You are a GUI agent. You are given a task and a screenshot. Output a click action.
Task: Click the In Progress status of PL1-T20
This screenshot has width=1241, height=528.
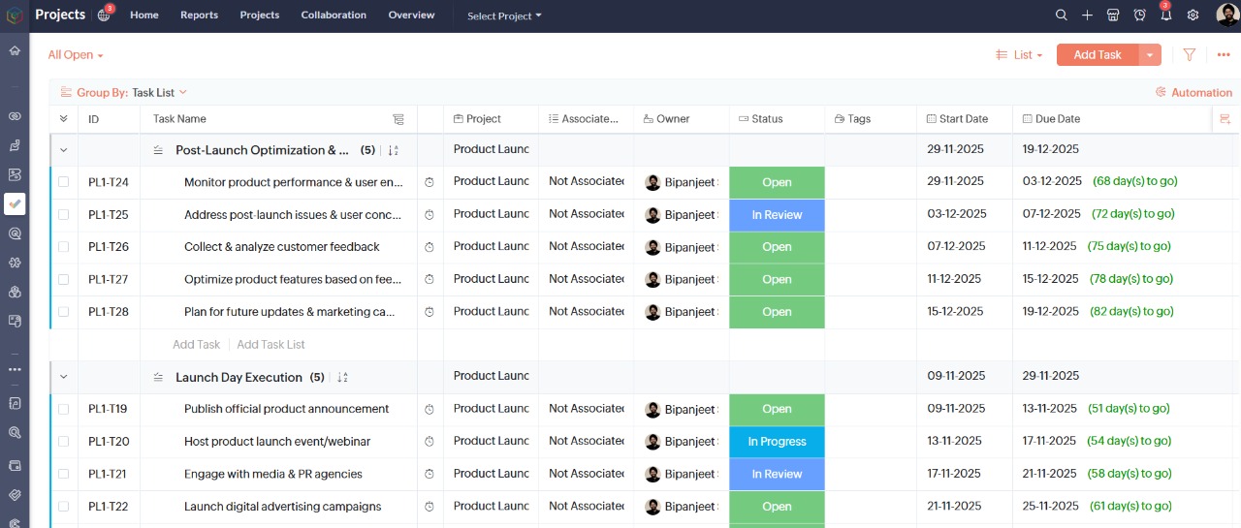(777, 442)
